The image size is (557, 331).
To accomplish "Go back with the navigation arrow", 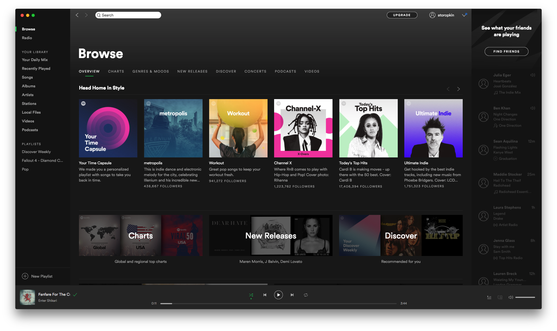I will pyautogui.click(x=77, y=15).
